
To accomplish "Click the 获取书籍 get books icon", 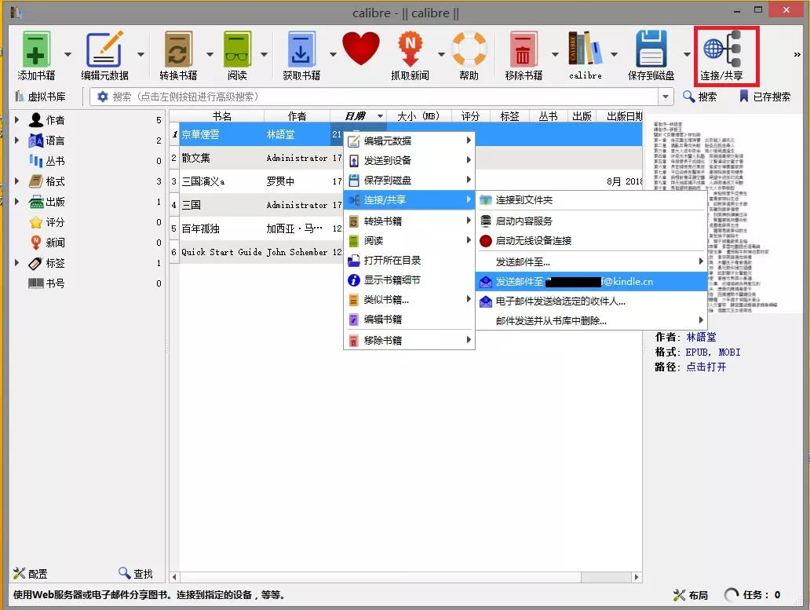I will pos(301,49).
